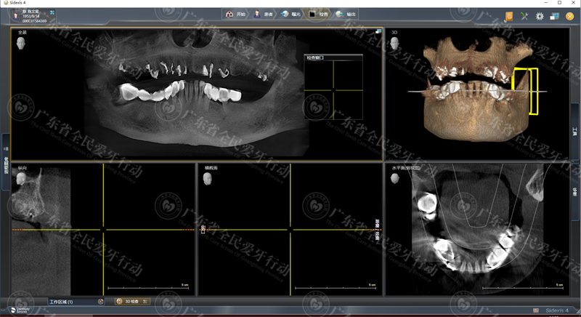Image resolution: width=581 pixels, height=317 pixels.
Task: Click the head orientation icon in panoramic view
Action: point(21,44)
